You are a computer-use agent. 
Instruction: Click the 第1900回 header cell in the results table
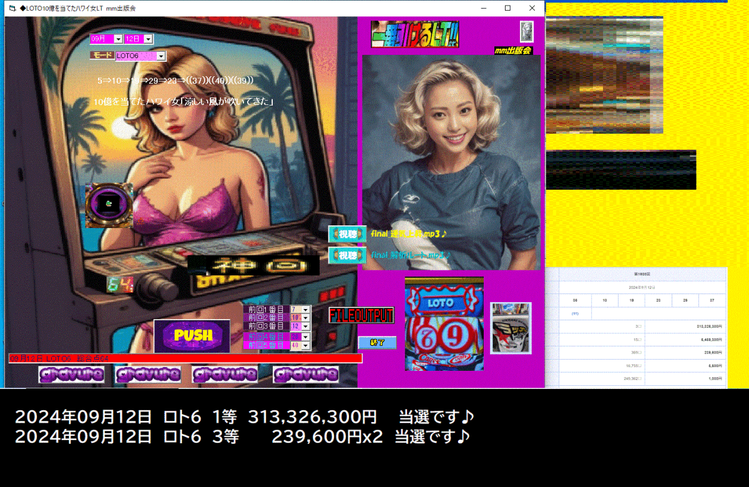pyautogui.click(x=642, y=274)
